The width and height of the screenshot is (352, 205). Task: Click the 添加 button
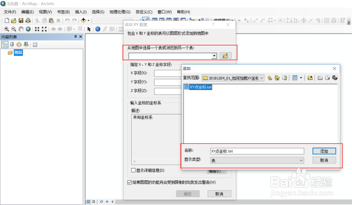[x=324, y=151]
